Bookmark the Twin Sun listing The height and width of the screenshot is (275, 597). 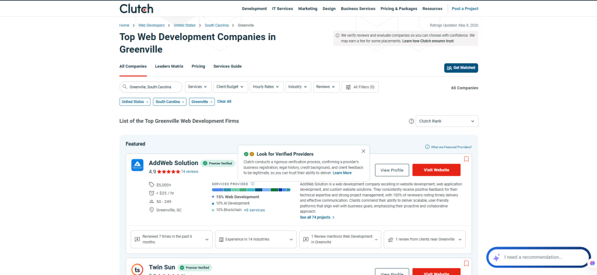click(x=466, y=263)
